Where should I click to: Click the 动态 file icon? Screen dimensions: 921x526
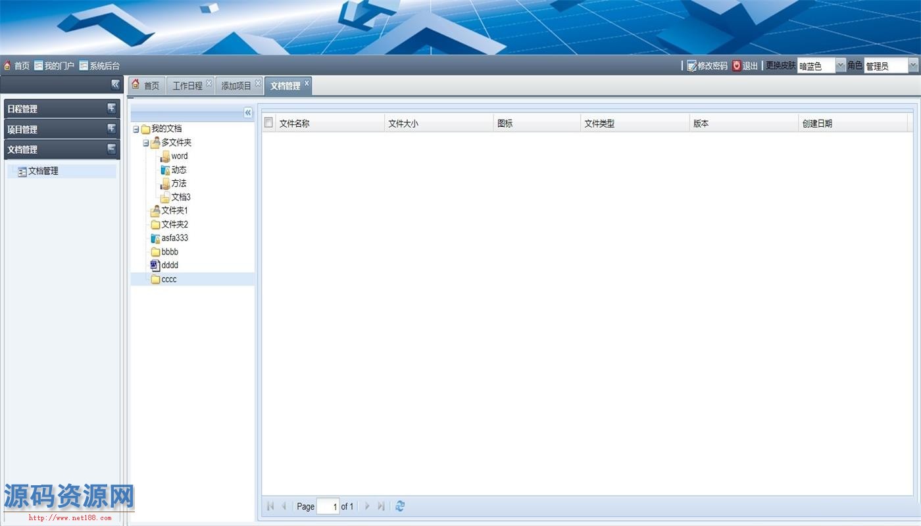tap(165, 170)
